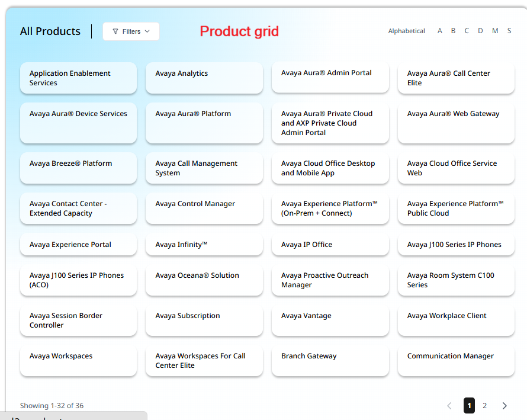Select page 1 in pagination

pos(469,406)
